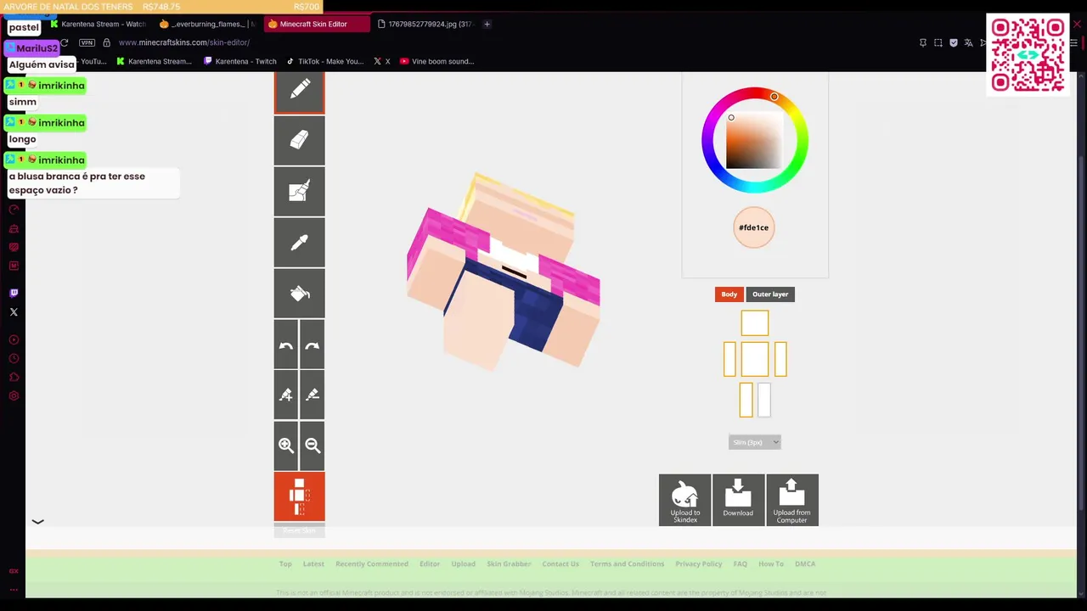Image resolution: width=1087 pixels, height=611 pixels.
Task: Open history clock icon in sidebar
Action: click(14, 359)
